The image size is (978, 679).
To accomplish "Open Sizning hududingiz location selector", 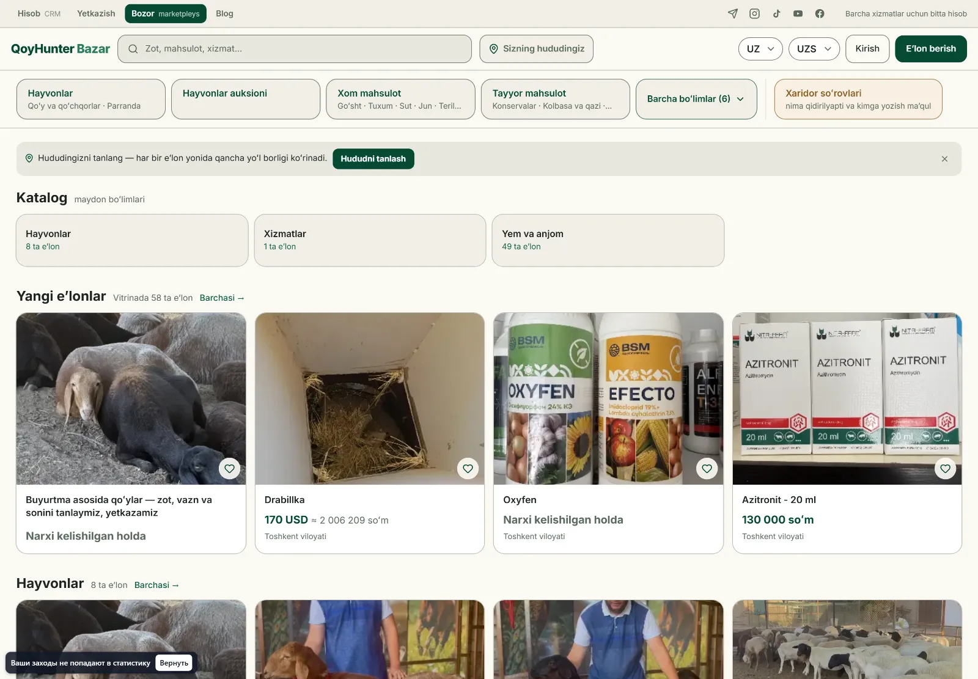I will click(x=536, y=49).
